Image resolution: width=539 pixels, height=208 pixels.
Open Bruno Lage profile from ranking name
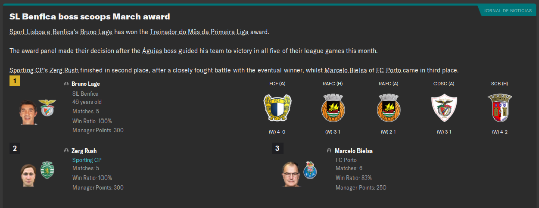coord(86,84)
